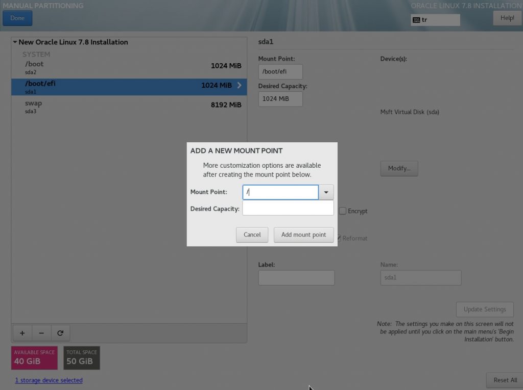This screenshot has width=523, height=390.
Task: Click the Name field containing sda1
Action: point(421,278)
